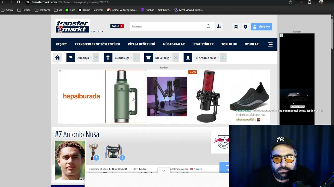
Task: Open the browser extensions puzzle icon
Action: tap(309, 2)
